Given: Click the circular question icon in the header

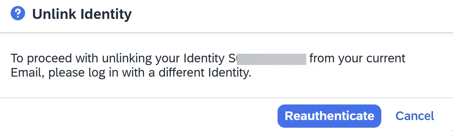Looking at the screenshot, I should coord(18,14).
